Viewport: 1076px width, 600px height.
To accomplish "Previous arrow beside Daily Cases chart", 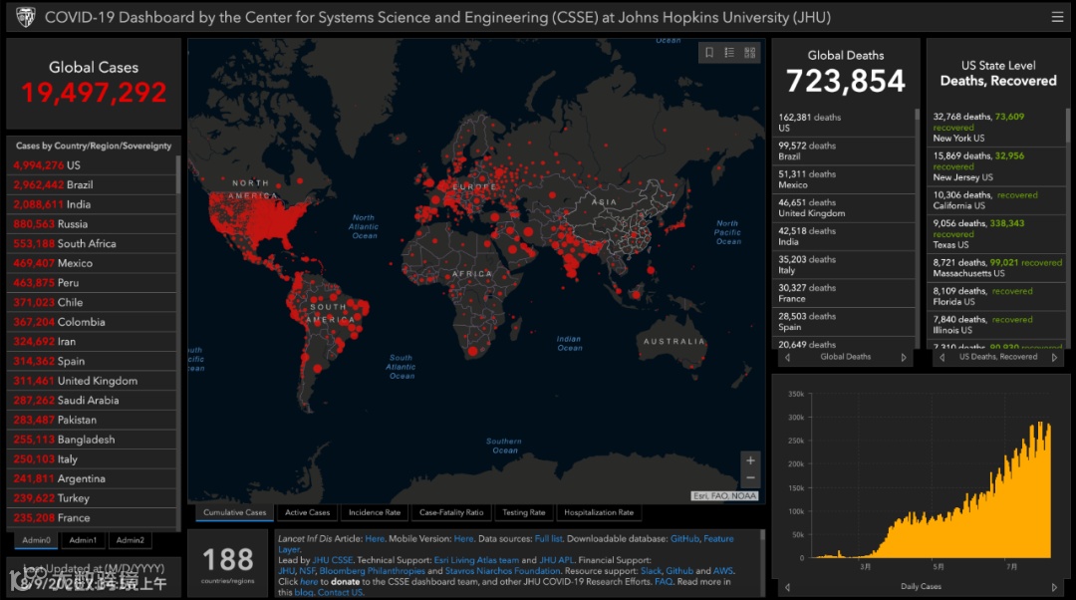I will click(787, 587).
